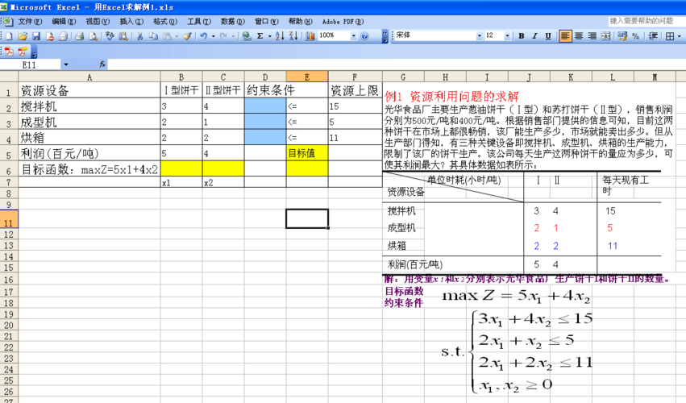This screenshot has height=403, width=686.
Task: Open the 插入 (Insert) menu
Action: coord(131,22)
